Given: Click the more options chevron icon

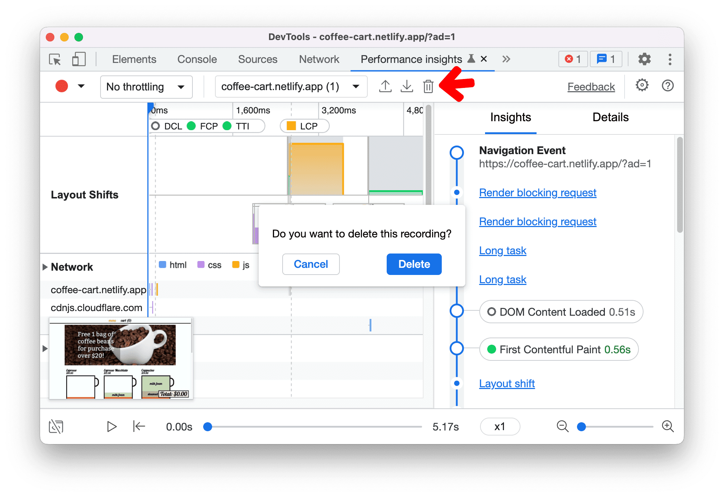Looking at the screenshot, I should point(505,59).
